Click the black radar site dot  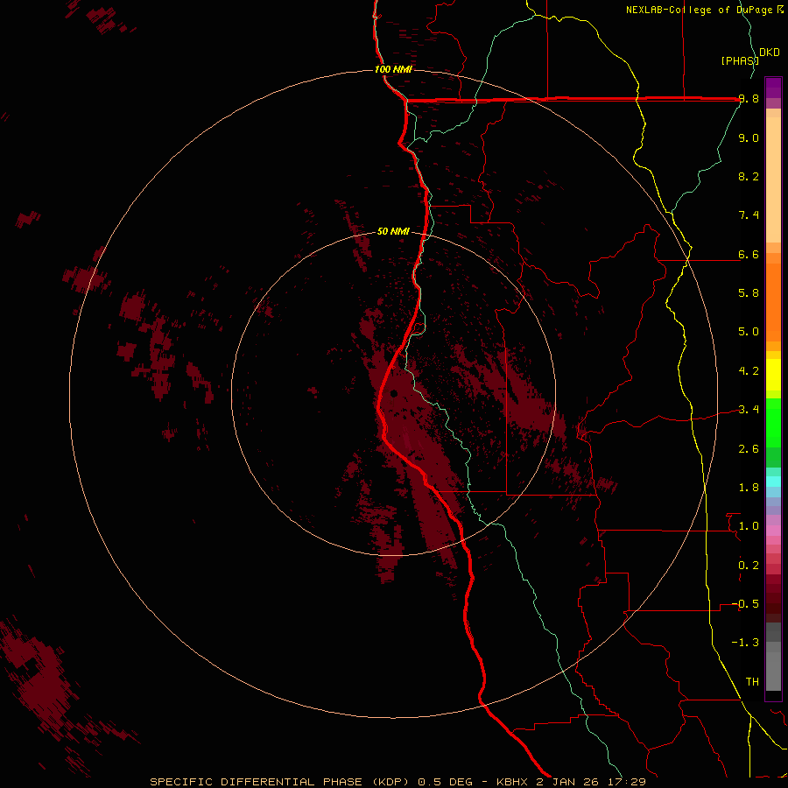point(394,393)
